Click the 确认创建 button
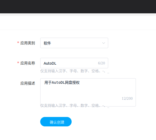The height and width of the screenshot is (140, 156). pos(56,122)
